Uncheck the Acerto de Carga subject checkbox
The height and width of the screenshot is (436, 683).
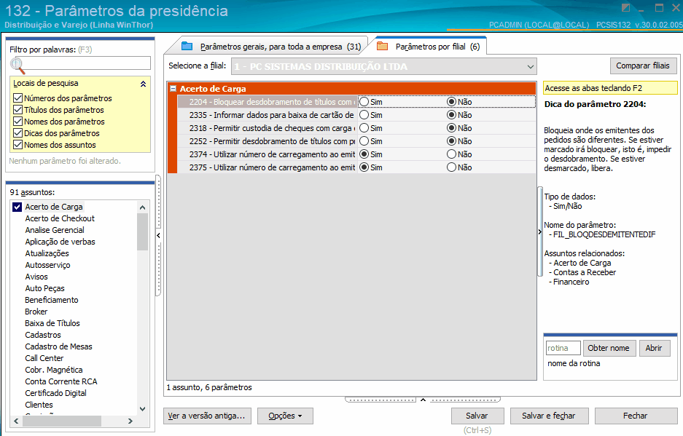tap(17, 207)
